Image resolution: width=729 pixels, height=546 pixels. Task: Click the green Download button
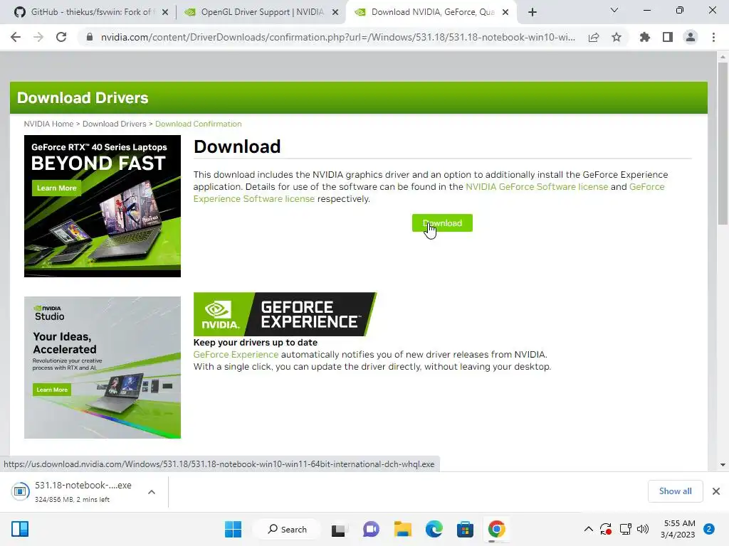click(442, 223)
